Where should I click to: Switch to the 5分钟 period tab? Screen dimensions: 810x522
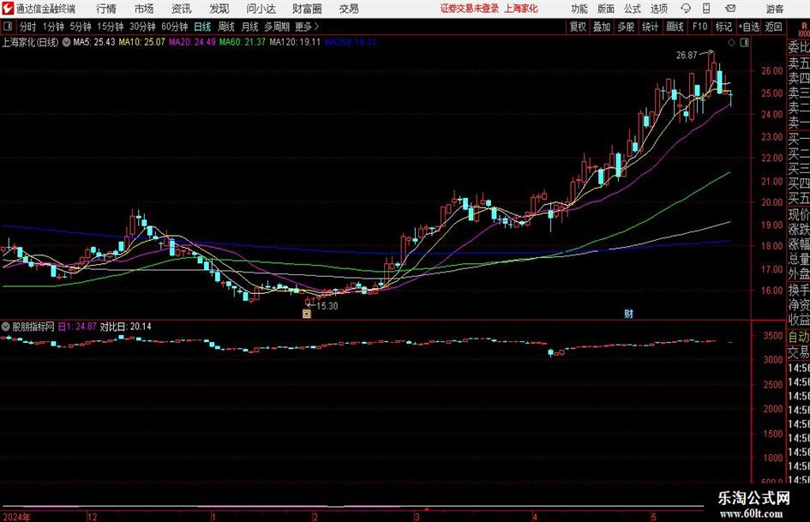tap(80, 27)
